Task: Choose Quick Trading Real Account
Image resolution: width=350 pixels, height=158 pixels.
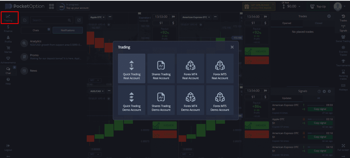Action: click(132, 69)
